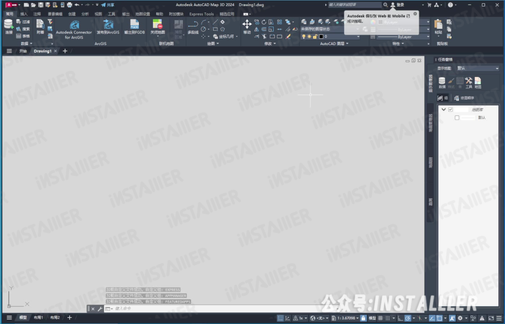Click the workspace gear icon in status bar
Image resolution: width=505 pixels, height=324 pixels.
click(460, 318)
